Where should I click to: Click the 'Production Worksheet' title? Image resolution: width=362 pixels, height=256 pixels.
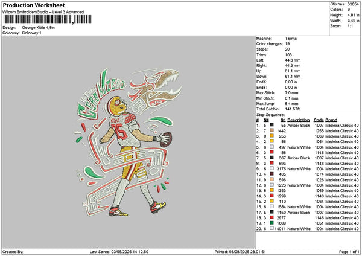(34, 5)
